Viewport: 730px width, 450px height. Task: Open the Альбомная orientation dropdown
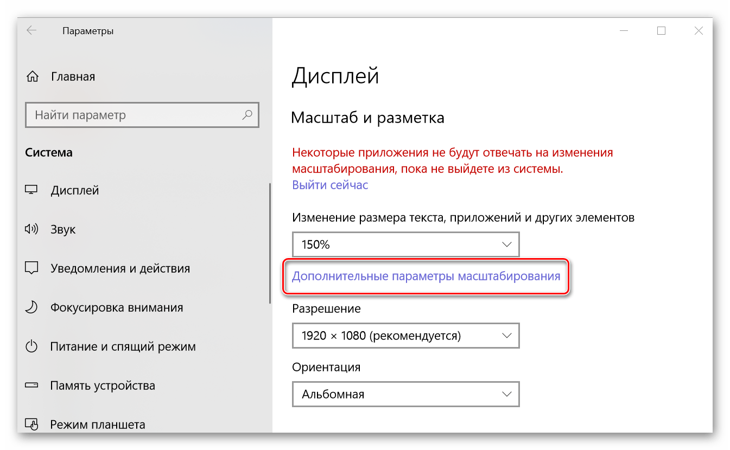(x=405, y=394)
